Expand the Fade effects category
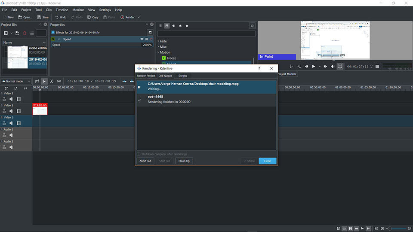The image size is (413, 232). pos(158,41)
